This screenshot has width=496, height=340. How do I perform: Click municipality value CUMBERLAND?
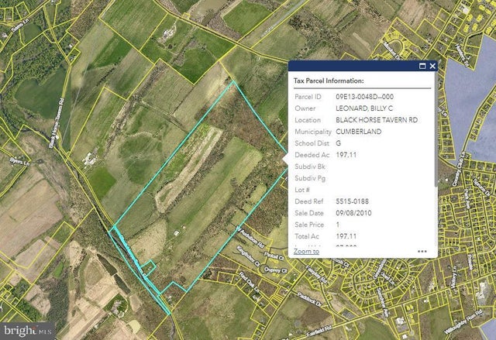(358, 132)
